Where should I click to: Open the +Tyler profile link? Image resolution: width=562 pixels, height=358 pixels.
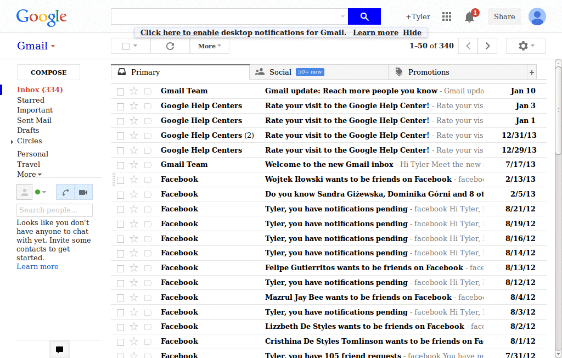[x=418, y=17]
